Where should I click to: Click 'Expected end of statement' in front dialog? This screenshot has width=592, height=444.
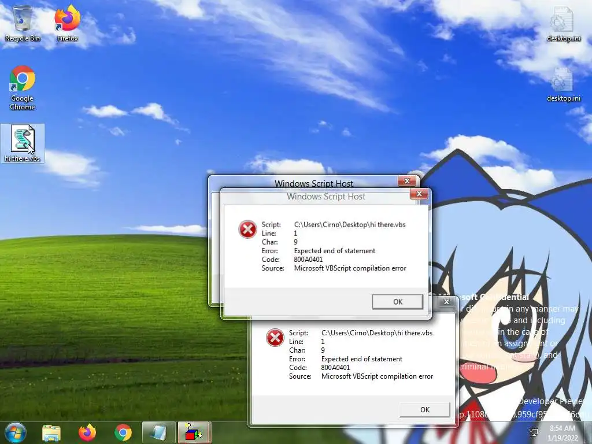point(335,251)
